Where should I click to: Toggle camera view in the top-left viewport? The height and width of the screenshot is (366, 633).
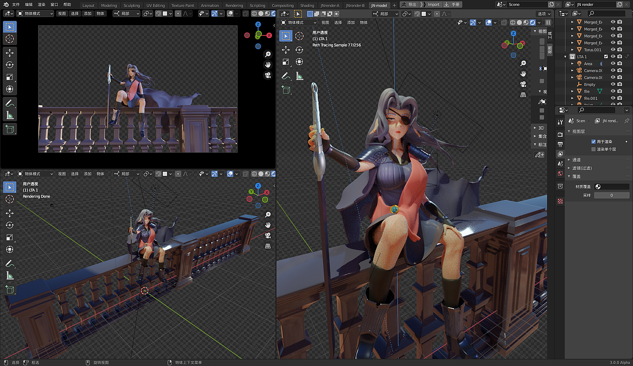pyautogui.click(x=268, y=75)
